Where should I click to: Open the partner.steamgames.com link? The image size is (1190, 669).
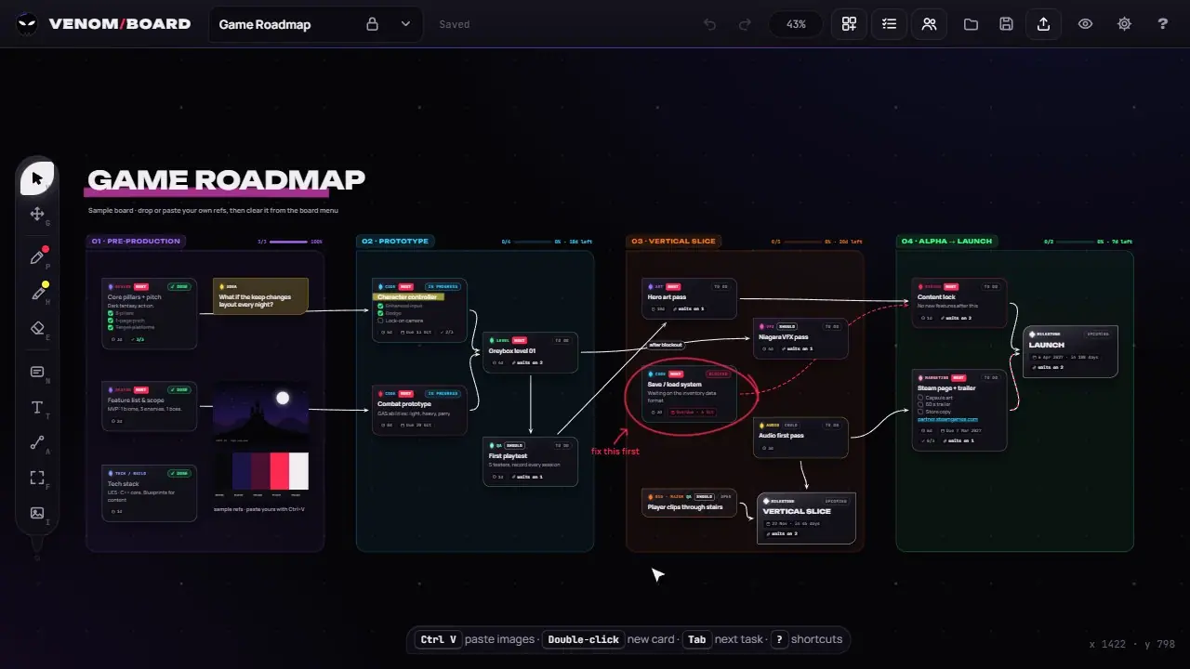[947, 419]
